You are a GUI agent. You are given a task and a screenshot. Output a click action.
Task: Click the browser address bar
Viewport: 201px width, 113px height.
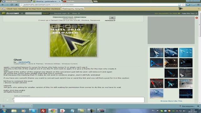pos(99,5)
